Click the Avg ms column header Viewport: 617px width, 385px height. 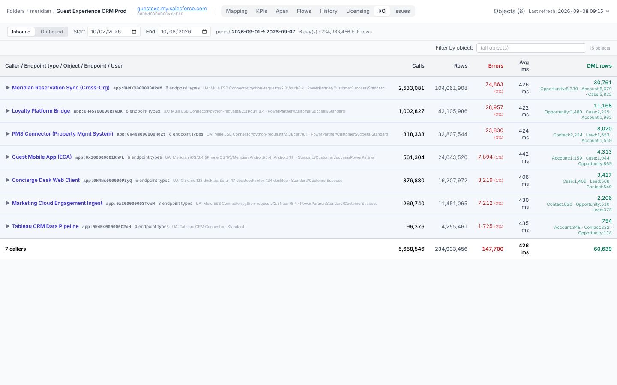[x=524, y=66]
